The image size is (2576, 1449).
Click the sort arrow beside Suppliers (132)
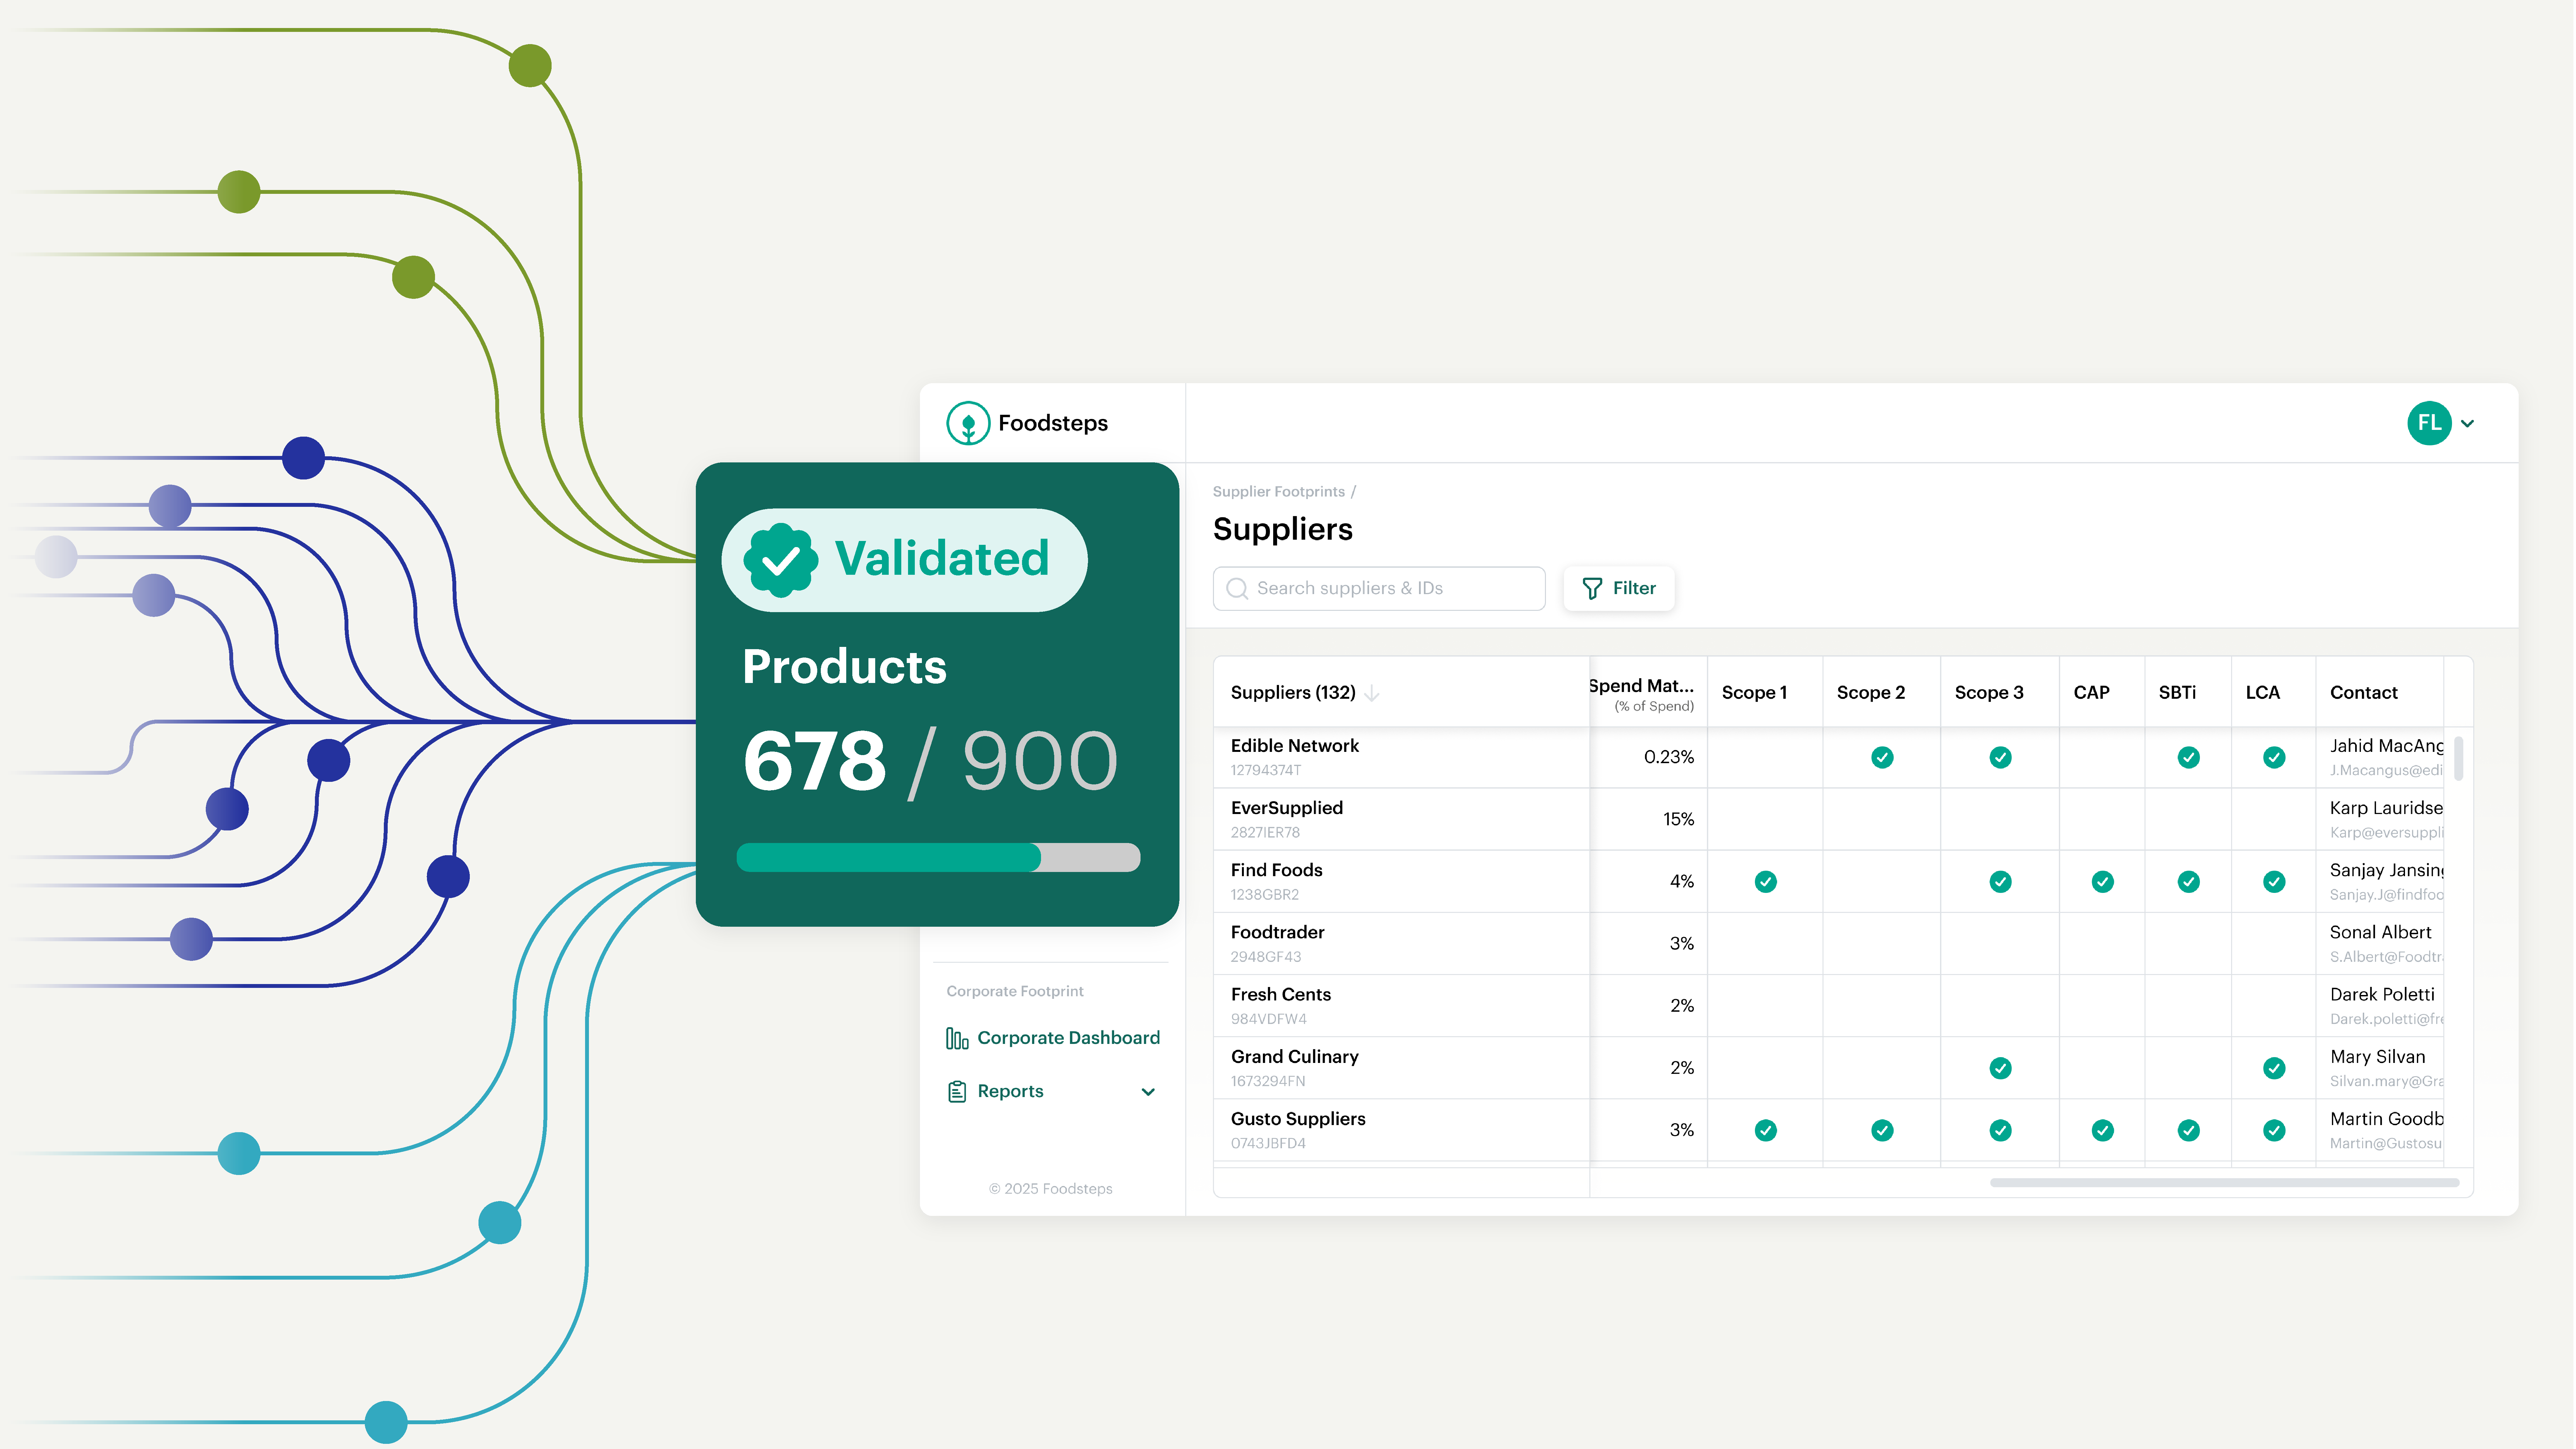(x=1372, y=693)
